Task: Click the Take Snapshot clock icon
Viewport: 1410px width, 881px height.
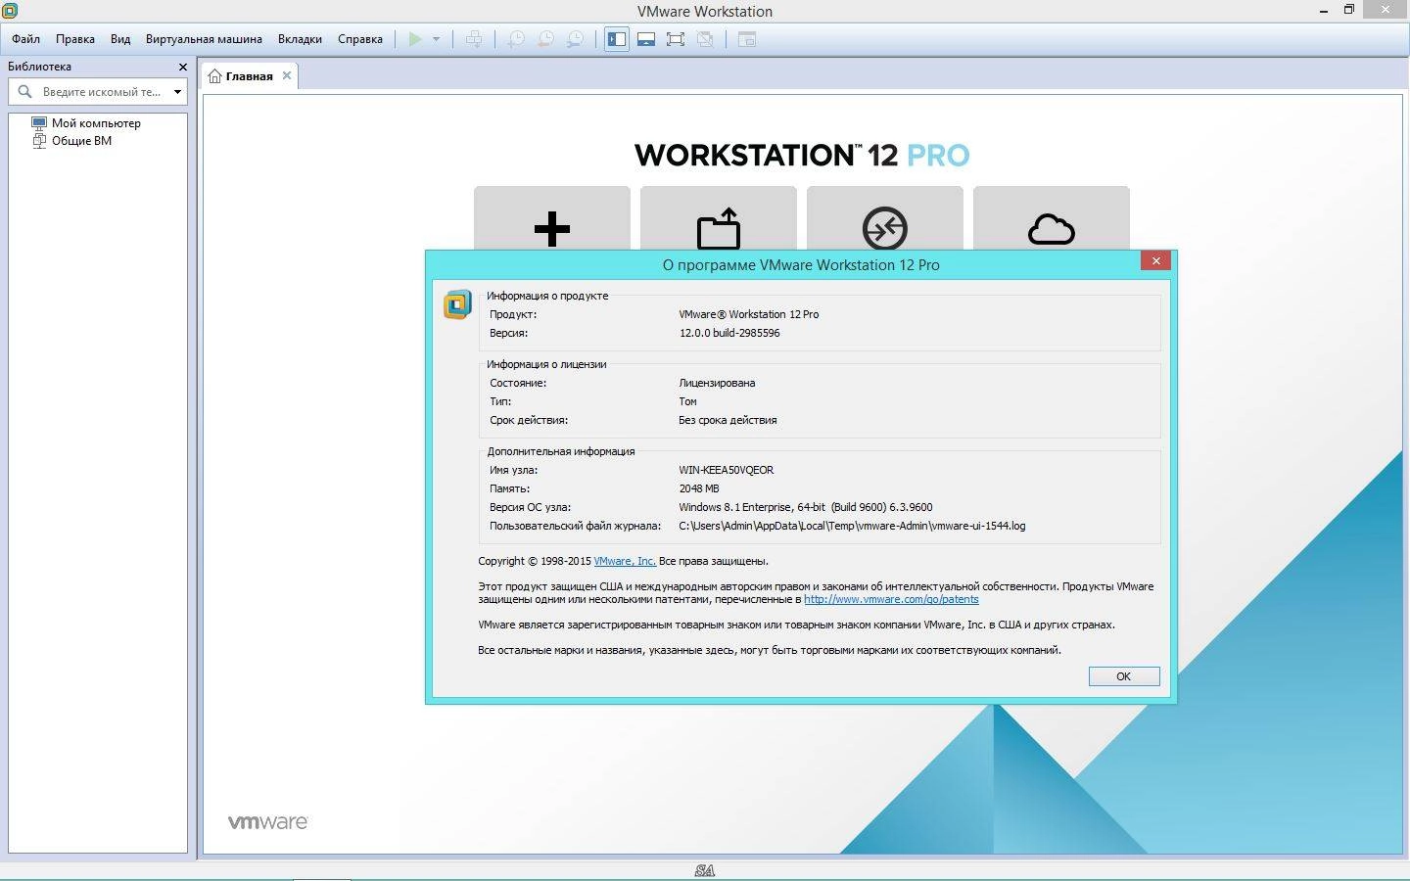Action: point(515,39)
